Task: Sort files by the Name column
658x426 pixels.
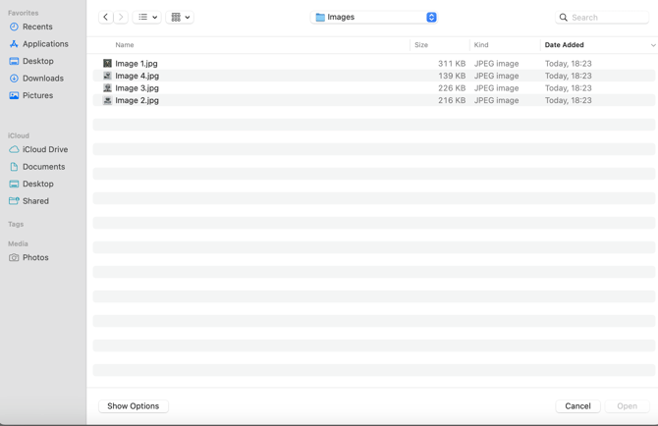Action: (x=125, y=45)
